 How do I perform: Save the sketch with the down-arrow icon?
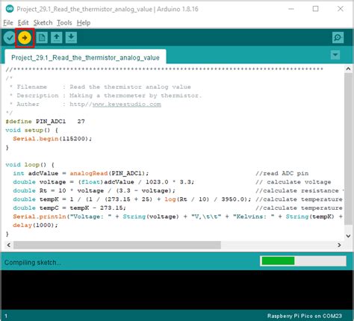[x=71, y=38]
